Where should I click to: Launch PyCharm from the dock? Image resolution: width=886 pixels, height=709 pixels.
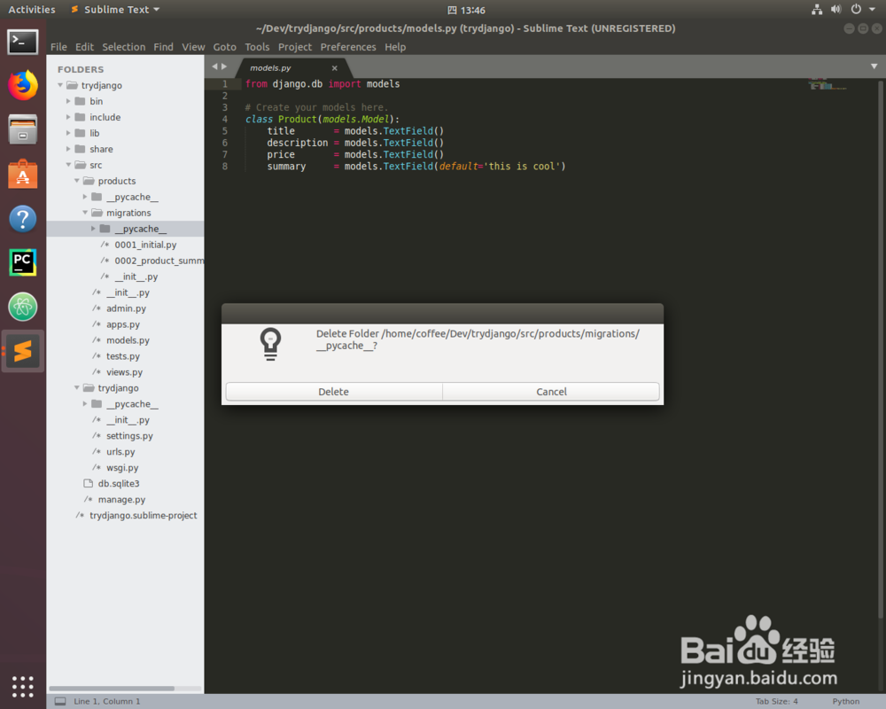coord(23,262)
